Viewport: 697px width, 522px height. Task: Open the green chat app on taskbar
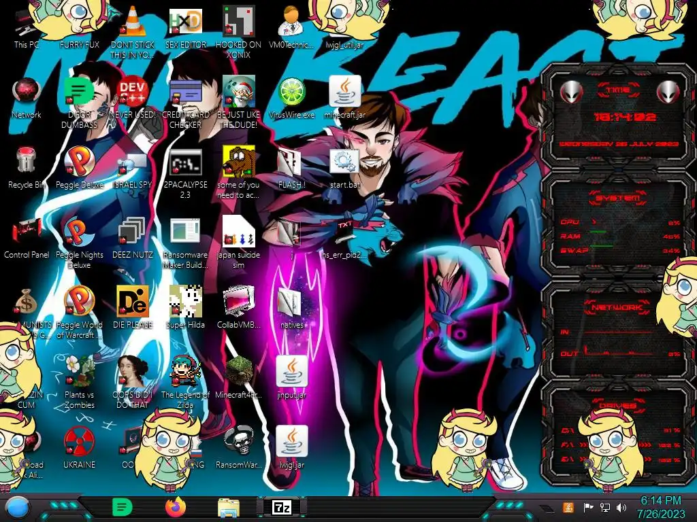tap(122, 507)
